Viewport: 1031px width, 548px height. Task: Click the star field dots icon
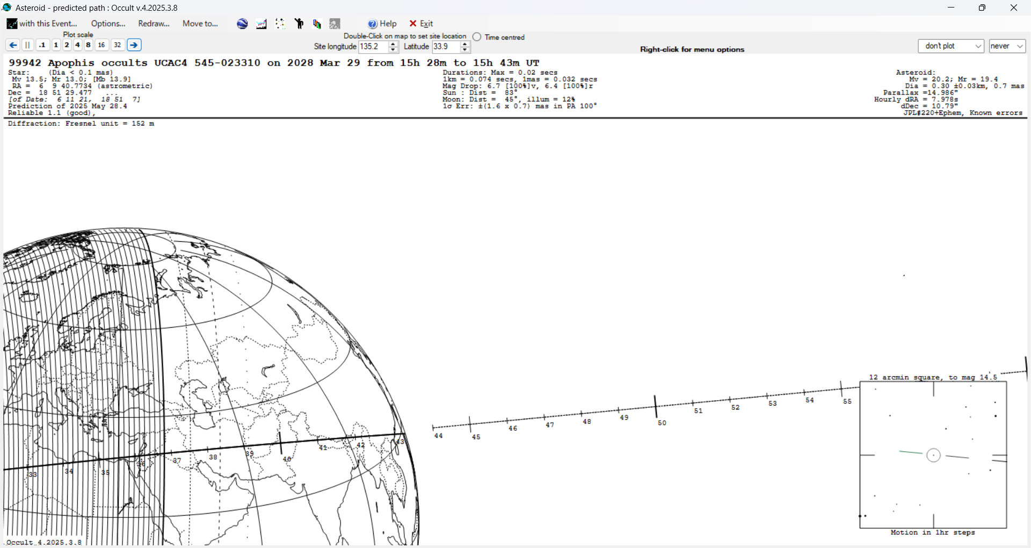280,24
